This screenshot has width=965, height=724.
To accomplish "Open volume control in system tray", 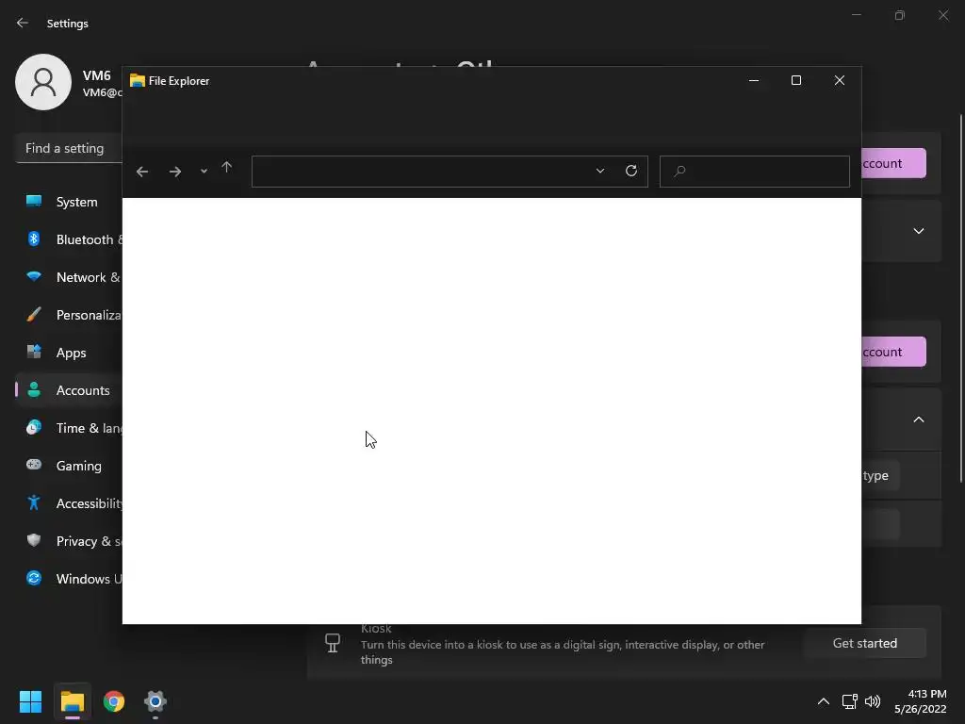I will [x=873, y=701].
